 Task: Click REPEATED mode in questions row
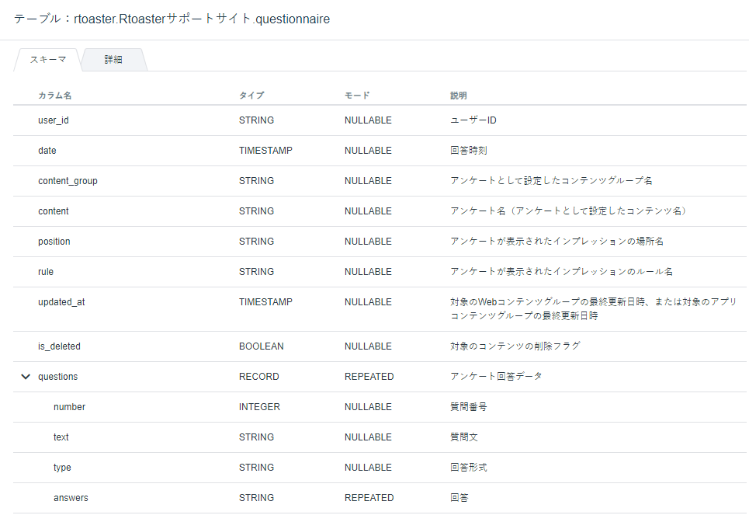point(369,377)
